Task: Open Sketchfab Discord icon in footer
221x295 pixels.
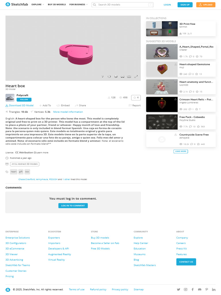Action: click(200, 289)
